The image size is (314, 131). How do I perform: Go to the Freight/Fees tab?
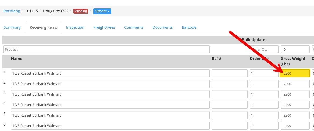pyautogui.click(x=104, y=27)
